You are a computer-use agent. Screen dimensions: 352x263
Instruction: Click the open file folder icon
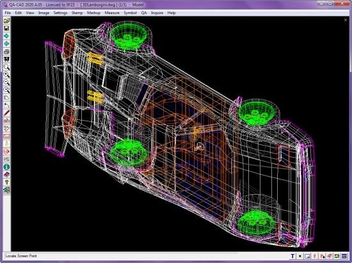pos(6,20)
